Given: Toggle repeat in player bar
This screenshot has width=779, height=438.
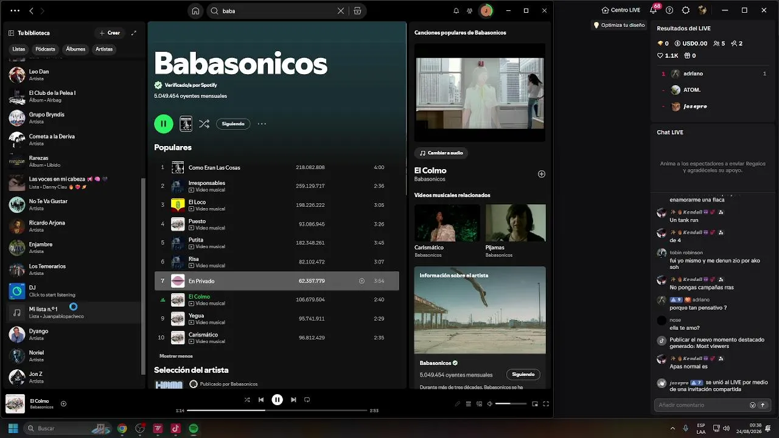Looking at the screenshot, I should 307,400.
